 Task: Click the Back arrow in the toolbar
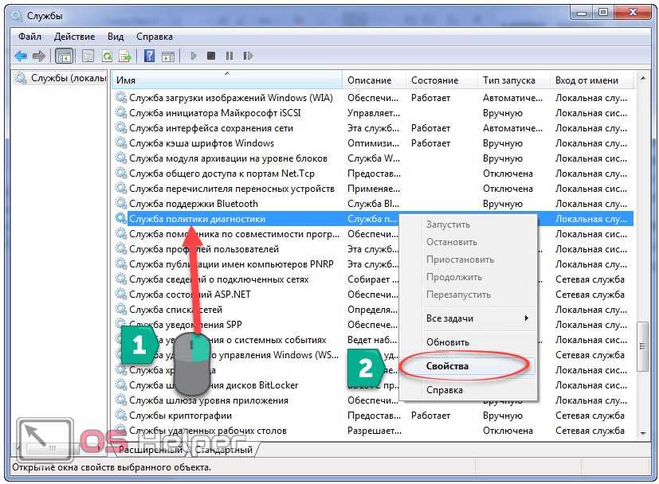tap(21, 56)
